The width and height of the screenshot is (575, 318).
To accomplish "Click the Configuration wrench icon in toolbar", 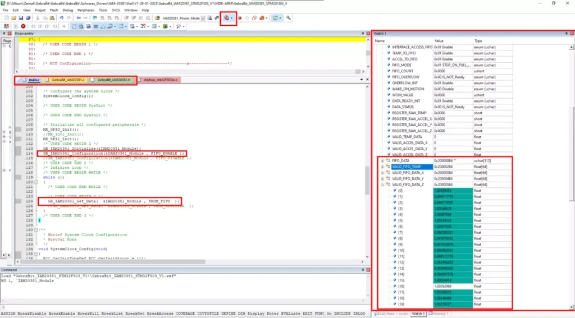I will coord(289,18).
